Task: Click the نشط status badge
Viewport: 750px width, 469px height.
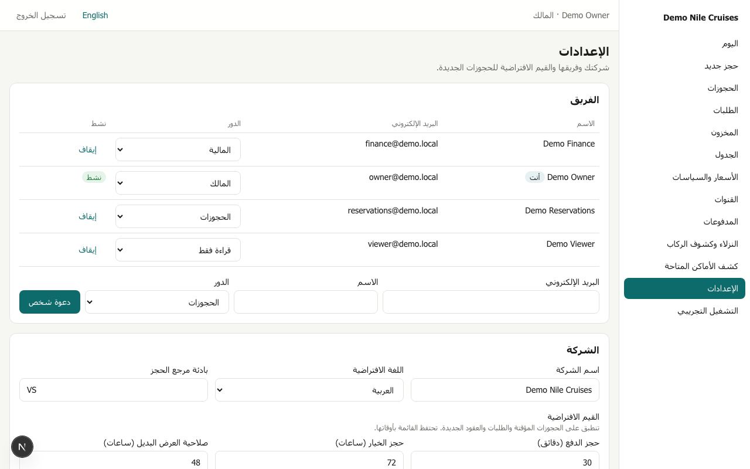Action: (94, 177)
